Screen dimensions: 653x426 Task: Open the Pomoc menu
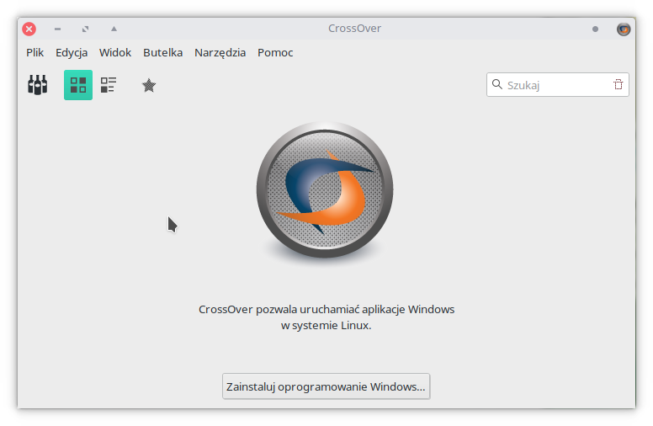tap(275, 52)
